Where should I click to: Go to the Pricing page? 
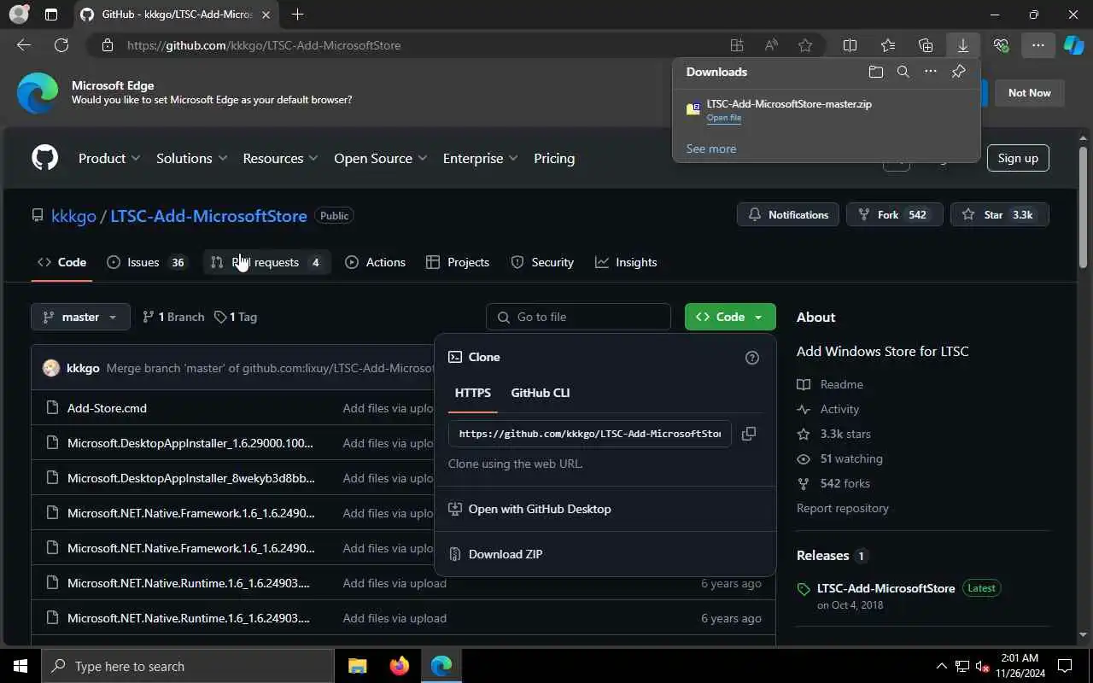[554, 158]
